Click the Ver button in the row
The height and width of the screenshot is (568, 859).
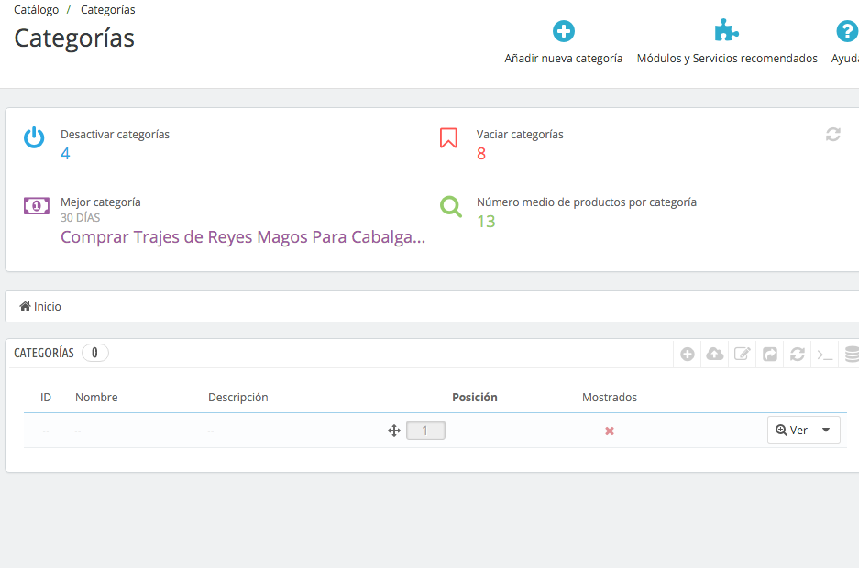pos(792,430)
